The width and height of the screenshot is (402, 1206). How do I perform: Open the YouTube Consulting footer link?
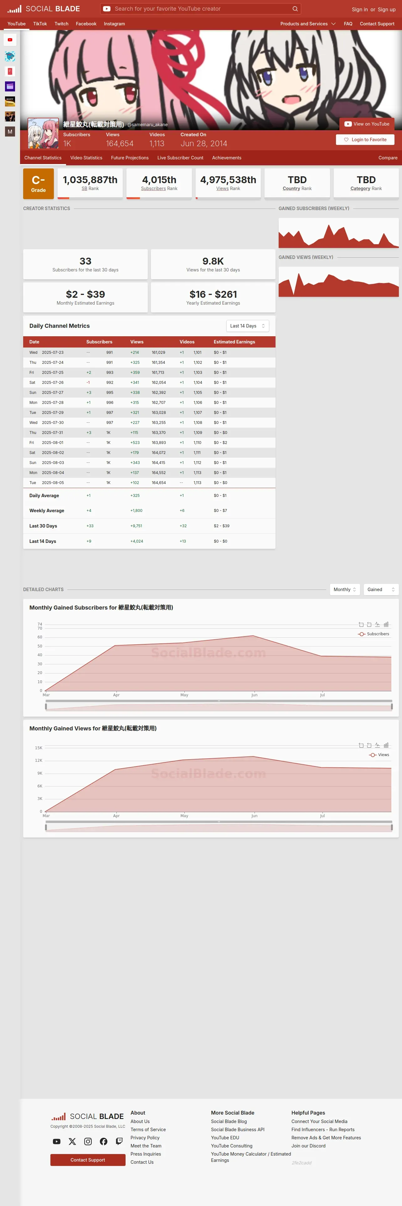tap(232, 1146)
